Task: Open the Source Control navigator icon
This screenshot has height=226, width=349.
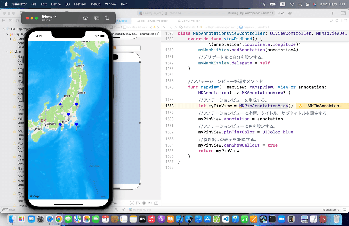Action: 10,21
